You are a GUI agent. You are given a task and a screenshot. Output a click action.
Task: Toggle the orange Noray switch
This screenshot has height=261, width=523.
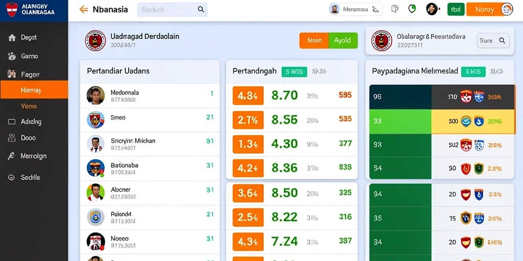(x=490, y=9)
